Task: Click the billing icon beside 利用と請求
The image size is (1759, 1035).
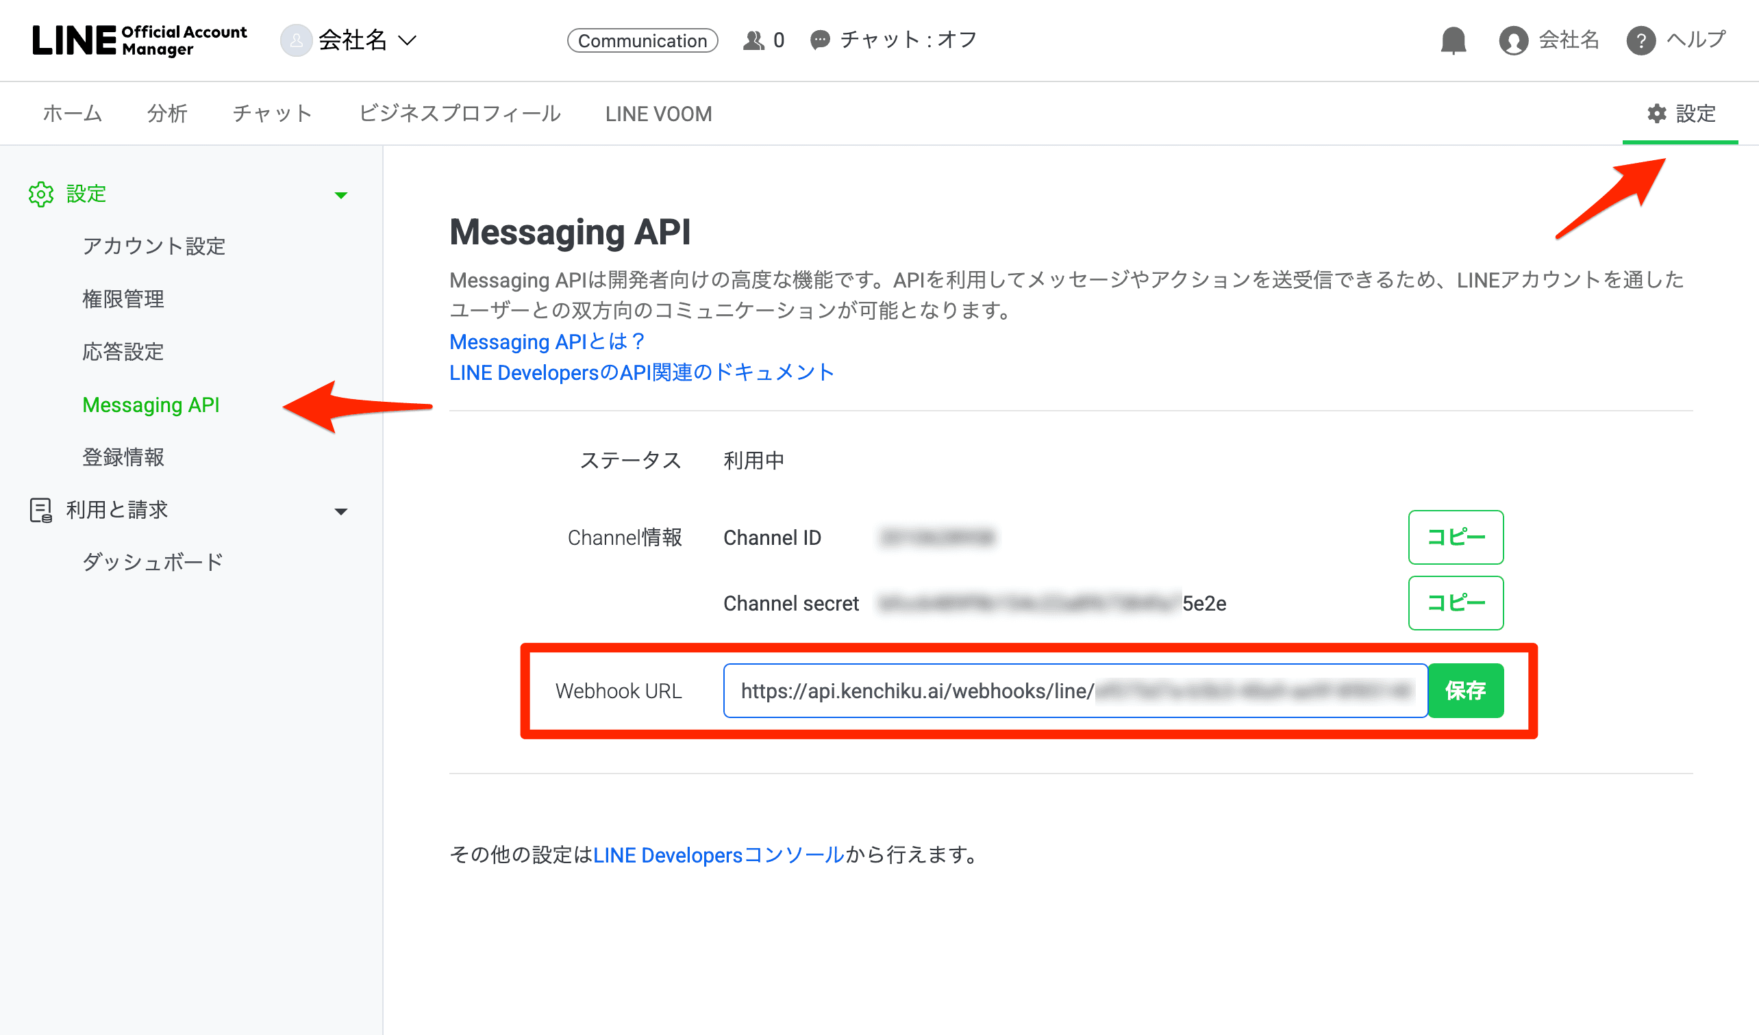Action: [x=41, y=510]
